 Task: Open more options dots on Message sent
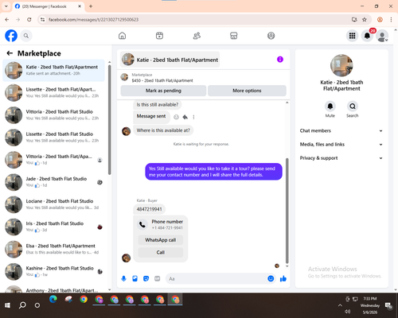(193, 117)
